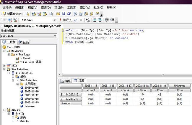Expand the KPIs tree node
This screenshot has height=125, width=192.
(4, 65)
